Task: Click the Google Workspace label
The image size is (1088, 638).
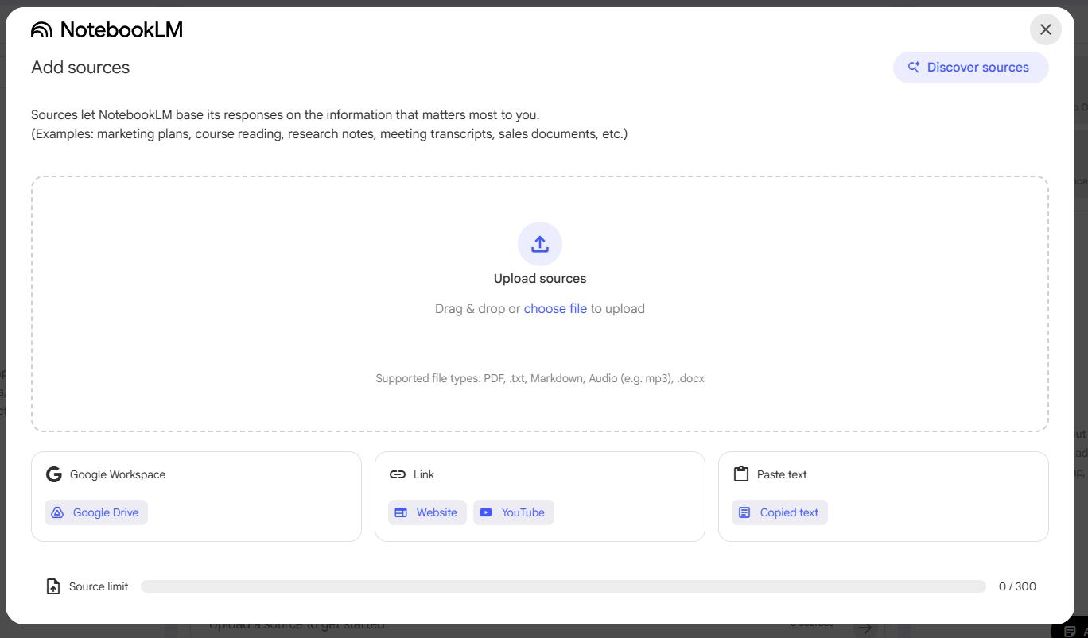Action: (x=118, y=474)
